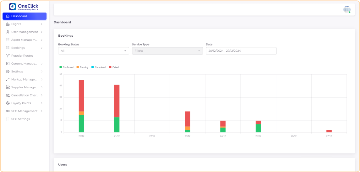Expand the Supplier Management chevron
360x172 pixels.
pos(42,87)
